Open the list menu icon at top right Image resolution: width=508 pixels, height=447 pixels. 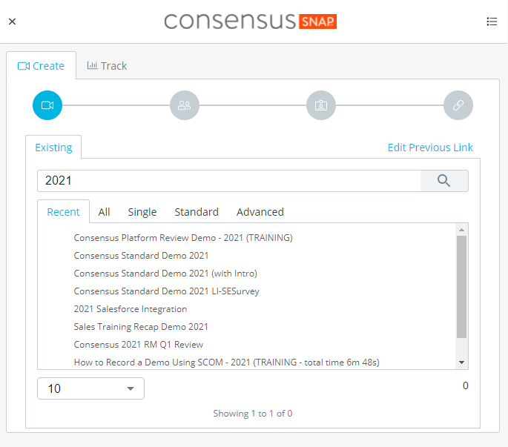tap(492, 21)
